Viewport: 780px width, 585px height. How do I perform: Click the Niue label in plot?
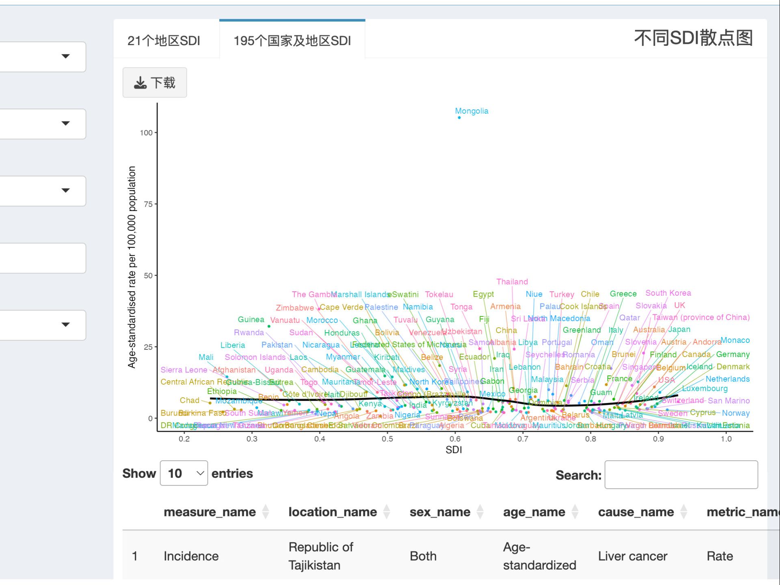coord(534,294)
